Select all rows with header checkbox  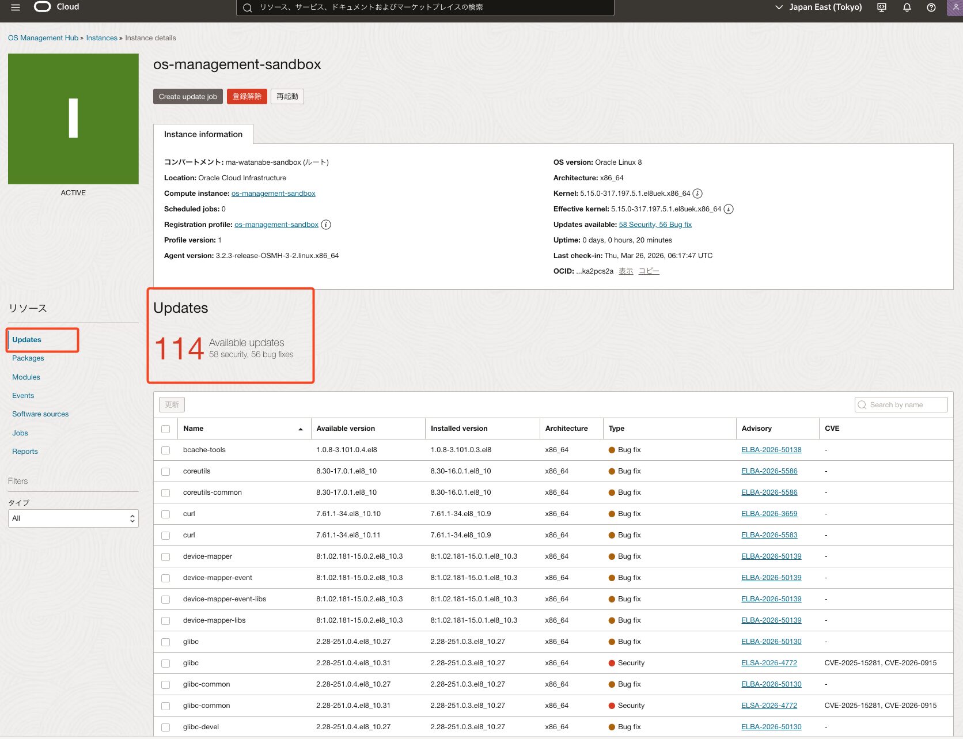pyautogui.click(x=166, y=429)
